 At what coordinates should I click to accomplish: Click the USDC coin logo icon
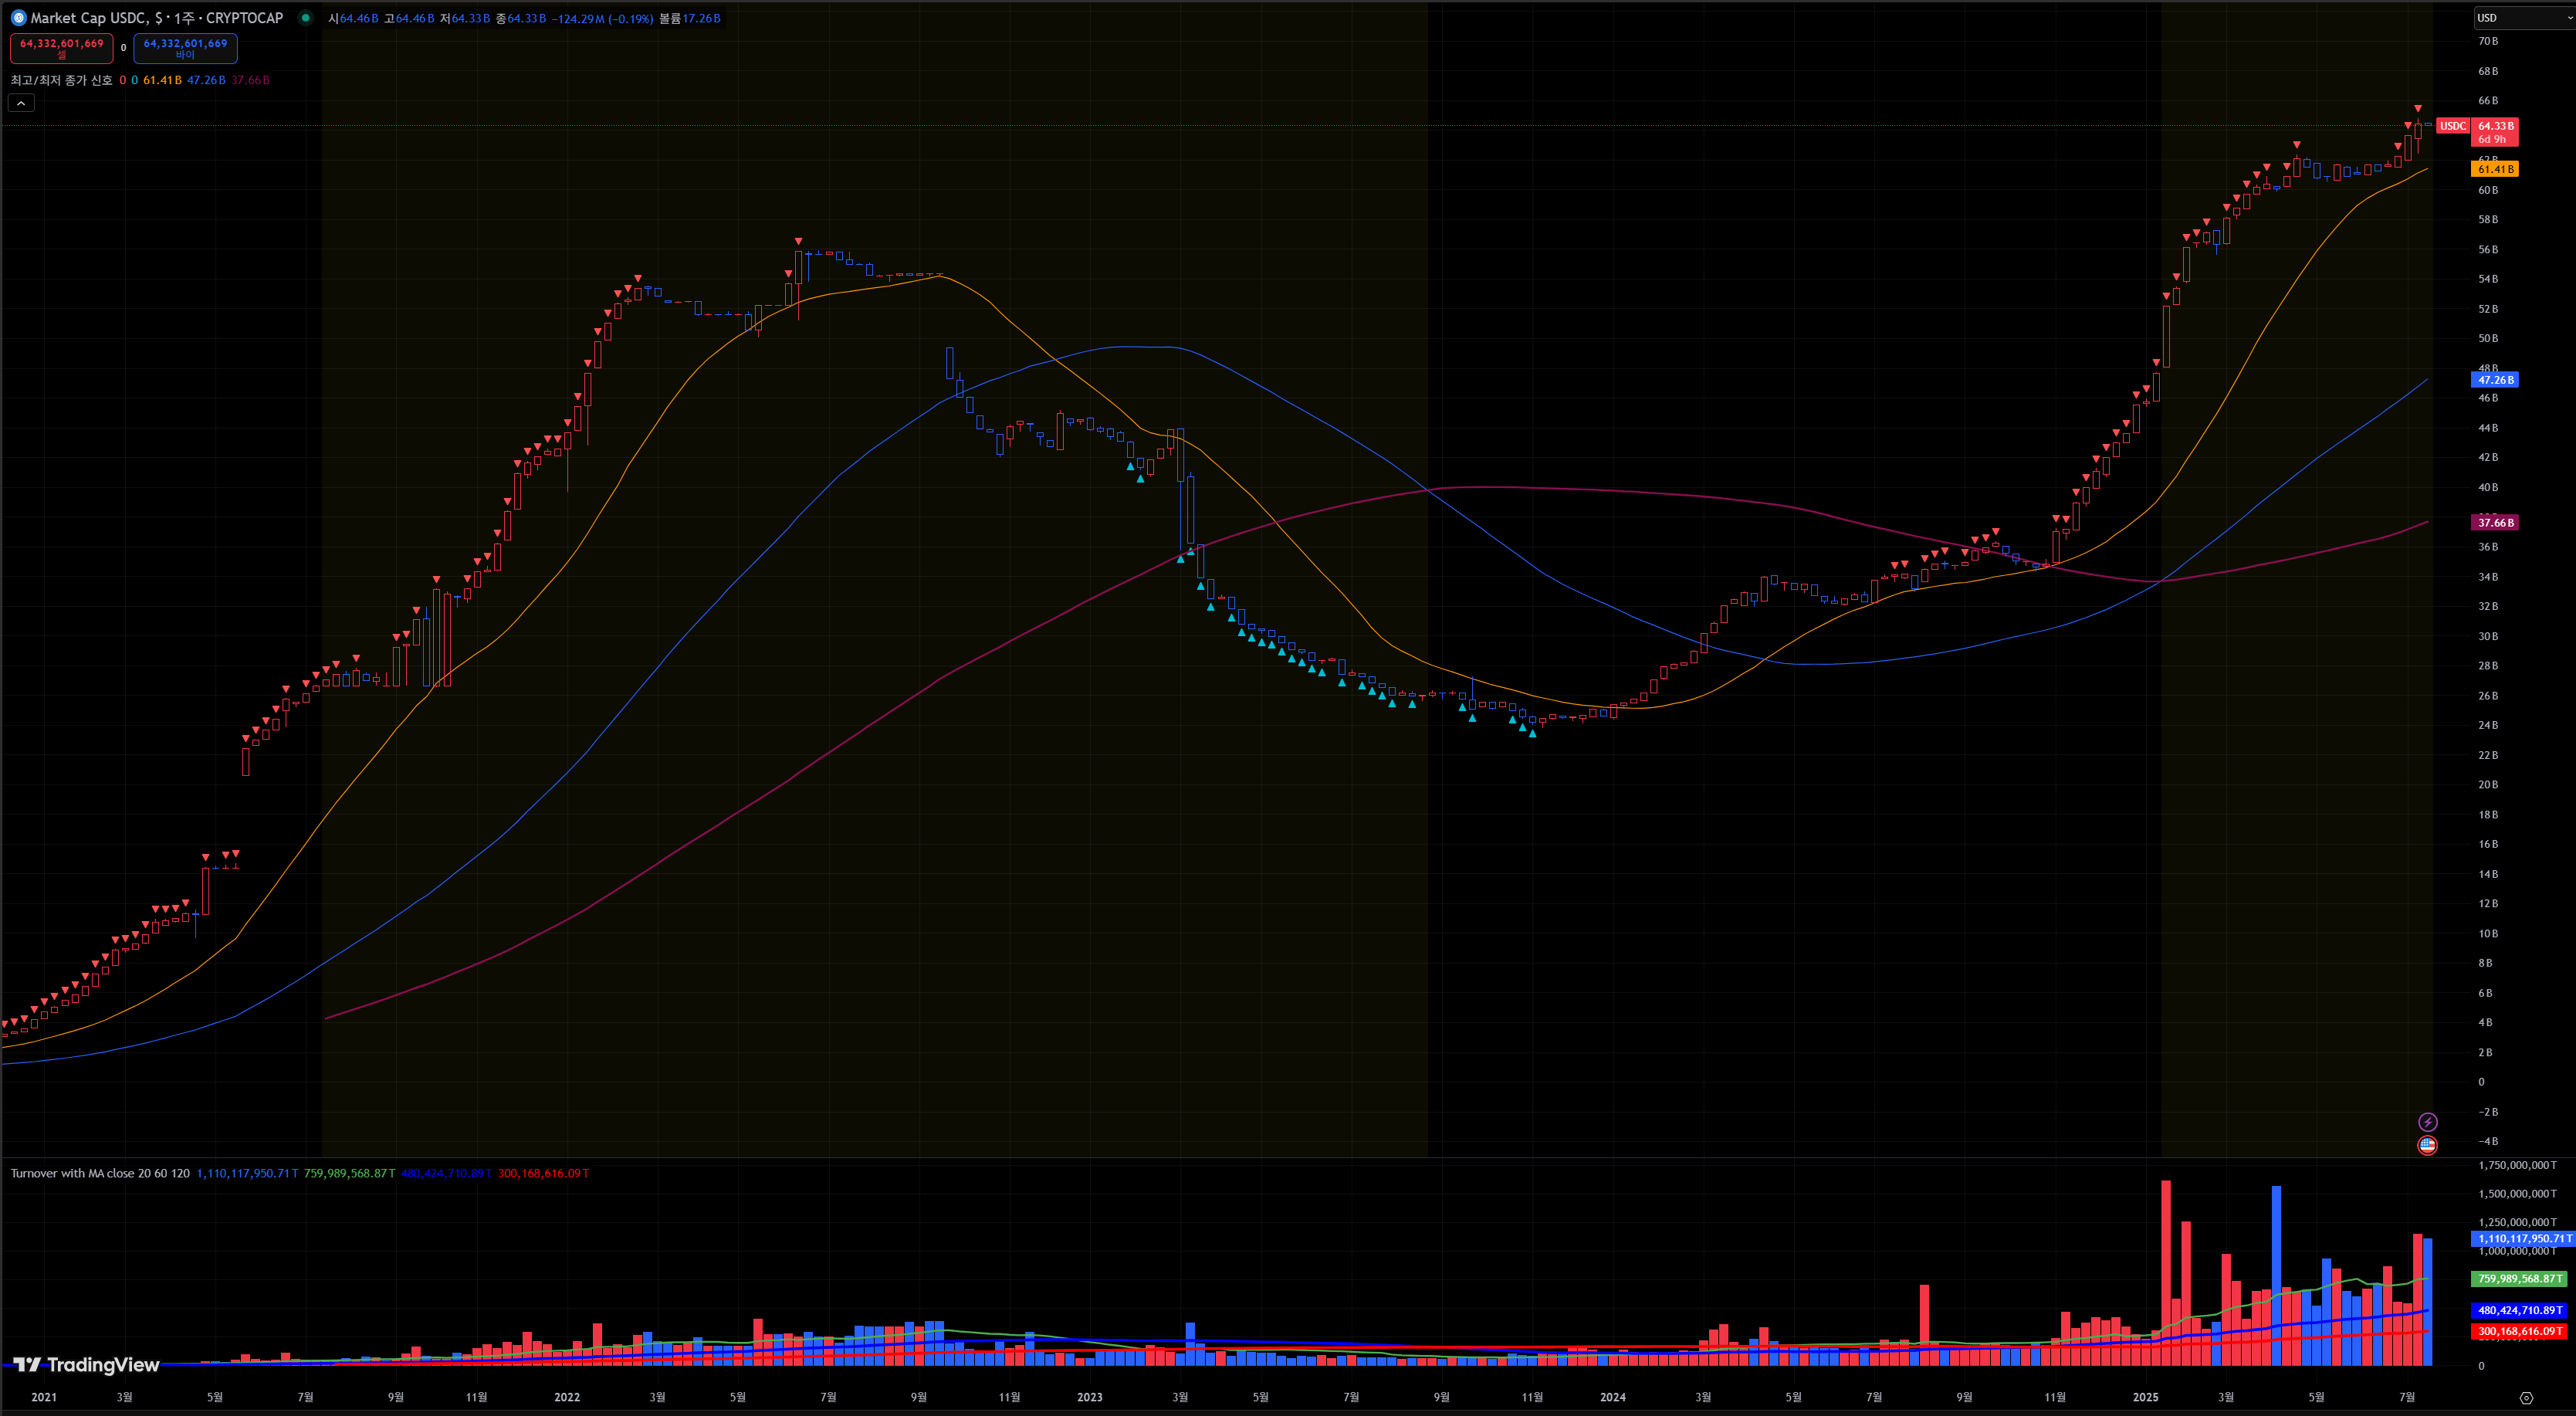(x=18, y=18)
